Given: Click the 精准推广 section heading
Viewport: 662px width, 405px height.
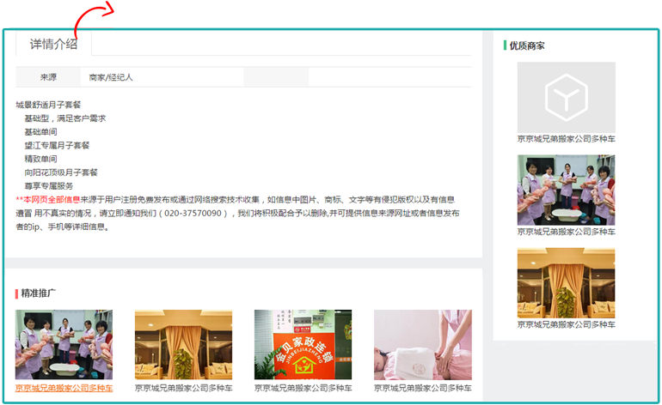Looking at the screenshot, I should 39,293.
